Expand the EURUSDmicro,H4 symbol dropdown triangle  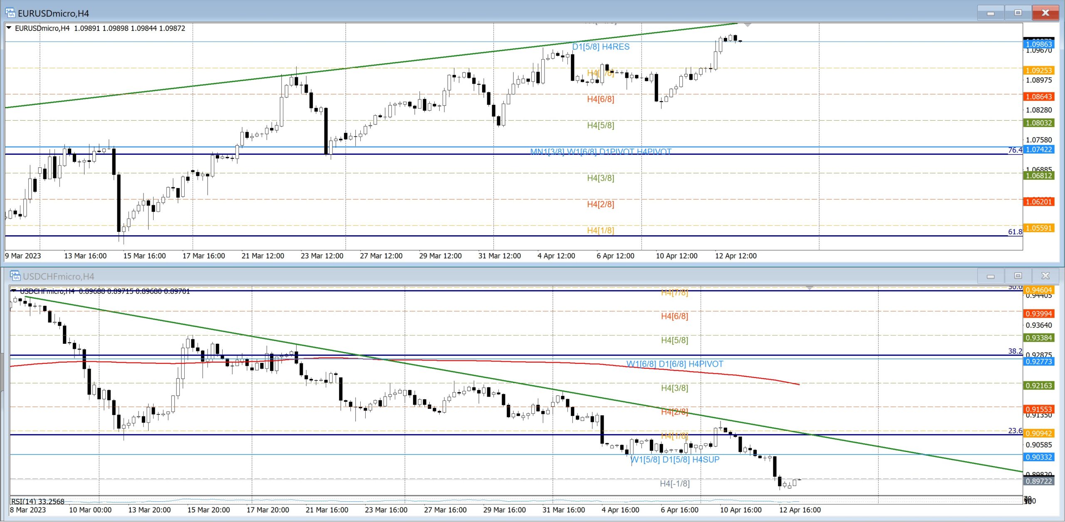pyautogui.click(x=9, y=28)
